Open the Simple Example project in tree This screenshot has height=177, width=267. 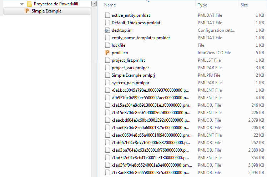pyautogui.click(x=47, y=11)
